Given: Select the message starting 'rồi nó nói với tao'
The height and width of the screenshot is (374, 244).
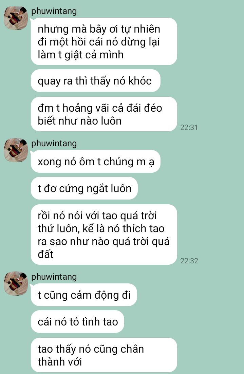Looking at the screenshot, I should [x=104, y=235].
